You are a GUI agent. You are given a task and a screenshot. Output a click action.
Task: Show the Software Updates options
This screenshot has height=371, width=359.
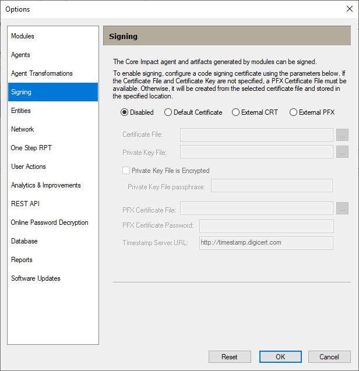[x=36, y=278]
